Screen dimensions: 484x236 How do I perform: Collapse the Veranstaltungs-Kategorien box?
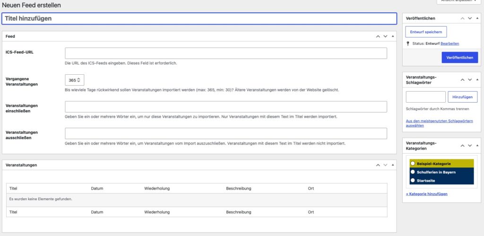point(477,146)
